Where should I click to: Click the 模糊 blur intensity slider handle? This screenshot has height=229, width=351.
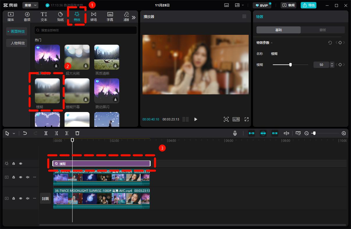tap(291, 65)
